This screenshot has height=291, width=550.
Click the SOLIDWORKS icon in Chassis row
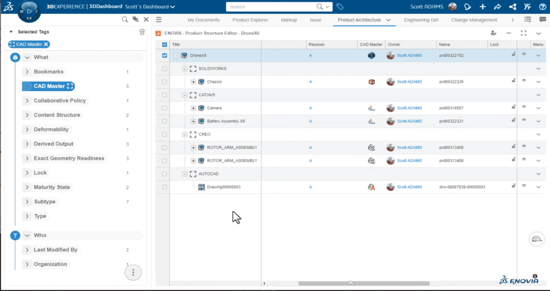point(372,81)
